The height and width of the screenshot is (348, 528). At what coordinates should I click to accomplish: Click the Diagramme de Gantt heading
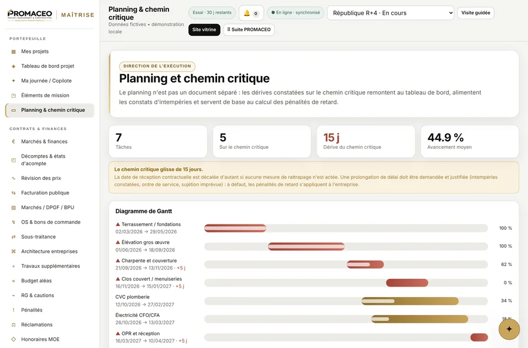pyautogui.click(x=144, y=211)
